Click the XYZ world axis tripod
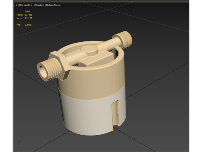202x152 pixels. pos(21,144)
